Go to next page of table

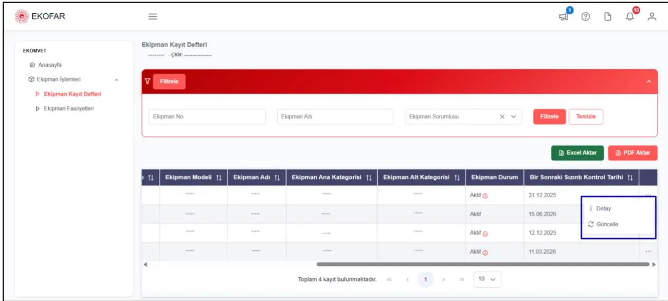point(443,279)
